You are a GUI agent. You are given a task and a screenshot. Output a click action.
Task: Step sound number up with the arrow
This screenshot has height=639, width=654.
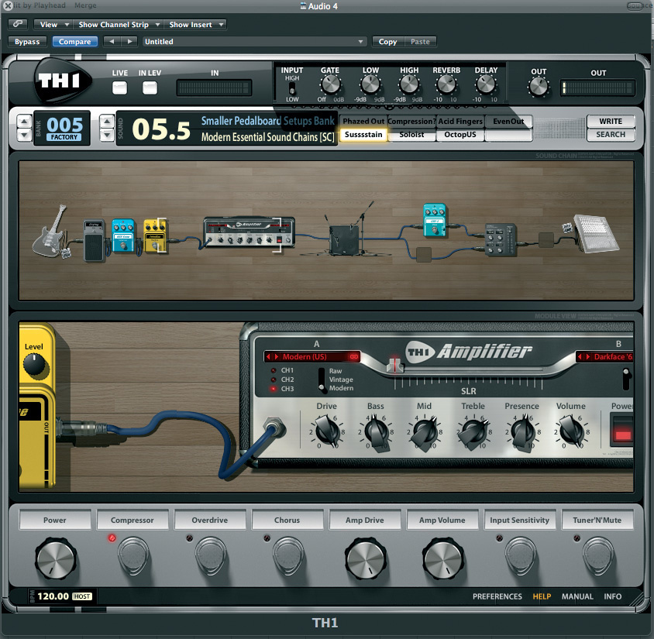coord(107,122)
